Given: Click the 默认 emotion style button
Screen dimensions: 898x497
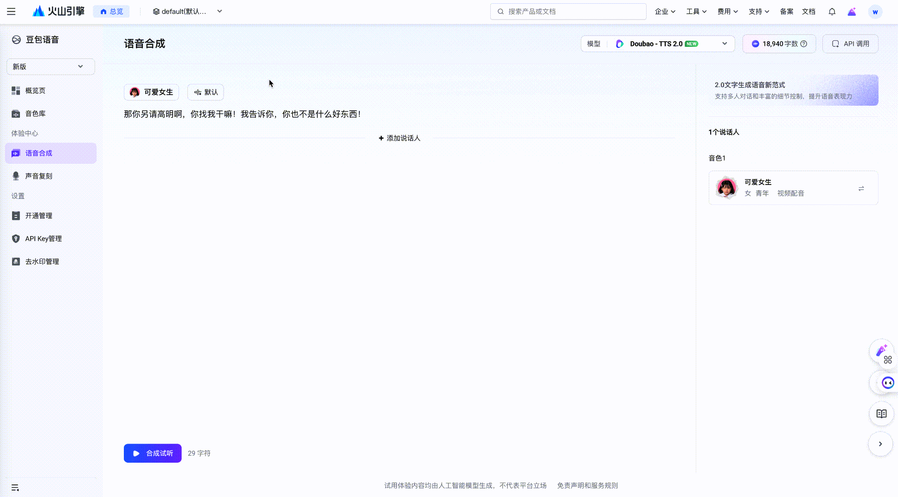Looking at the screenshot, I should 205,92.
